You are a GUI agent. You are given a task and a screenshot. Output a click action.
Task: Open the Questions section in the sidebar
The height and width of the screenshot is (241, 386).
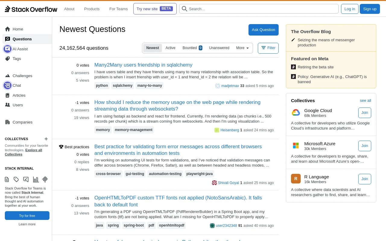[22, 39]
